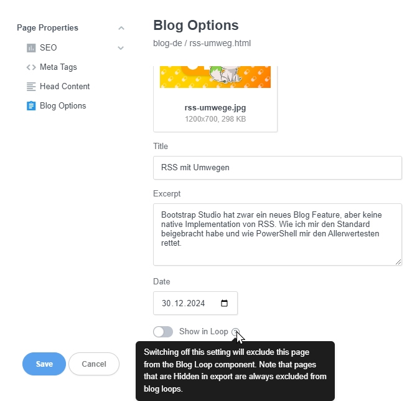Collapse the Page Properties section chevron
Screen dimensions: 407x401
coord(121,28)
